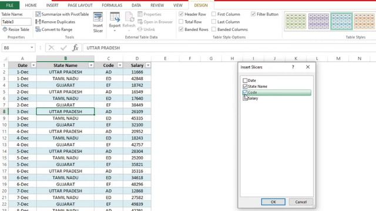Screen dimensions: 376x211
Task: Click the Table Name input field
Action: (16, 22)
